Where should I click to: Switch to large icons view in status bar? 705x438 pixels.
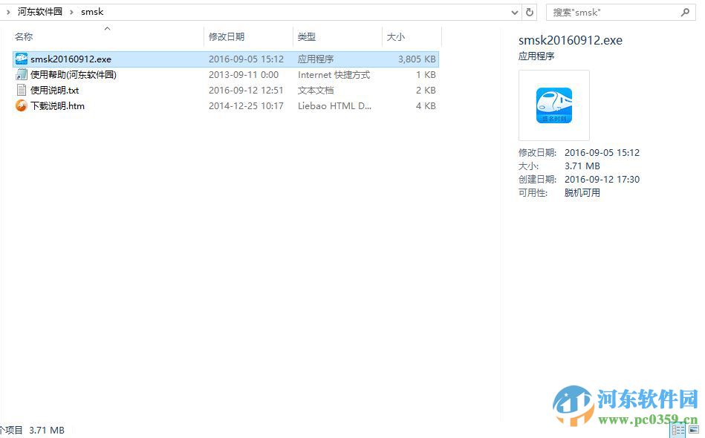pos(693,430)
